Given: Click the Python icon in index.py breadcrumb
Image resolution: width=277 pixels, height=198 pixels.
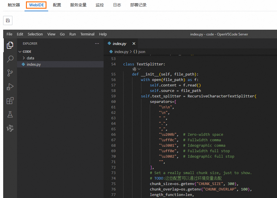Looking at the screenshot, I should pyautogui.click(x=111, y=52).
